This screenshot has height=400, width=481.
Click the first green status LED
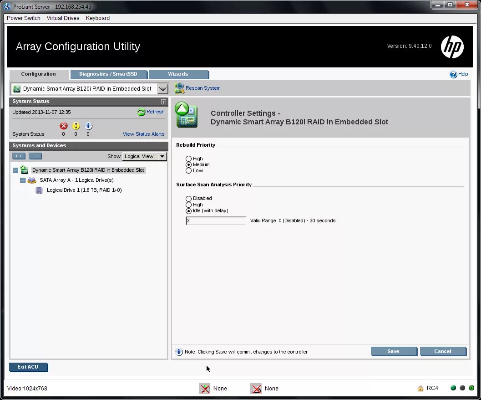[453, 388]
